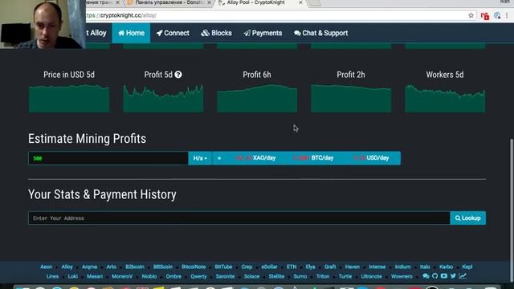Open the Solace pool link
The height and width of the screenshot is (289, 514).
point(251,276)
